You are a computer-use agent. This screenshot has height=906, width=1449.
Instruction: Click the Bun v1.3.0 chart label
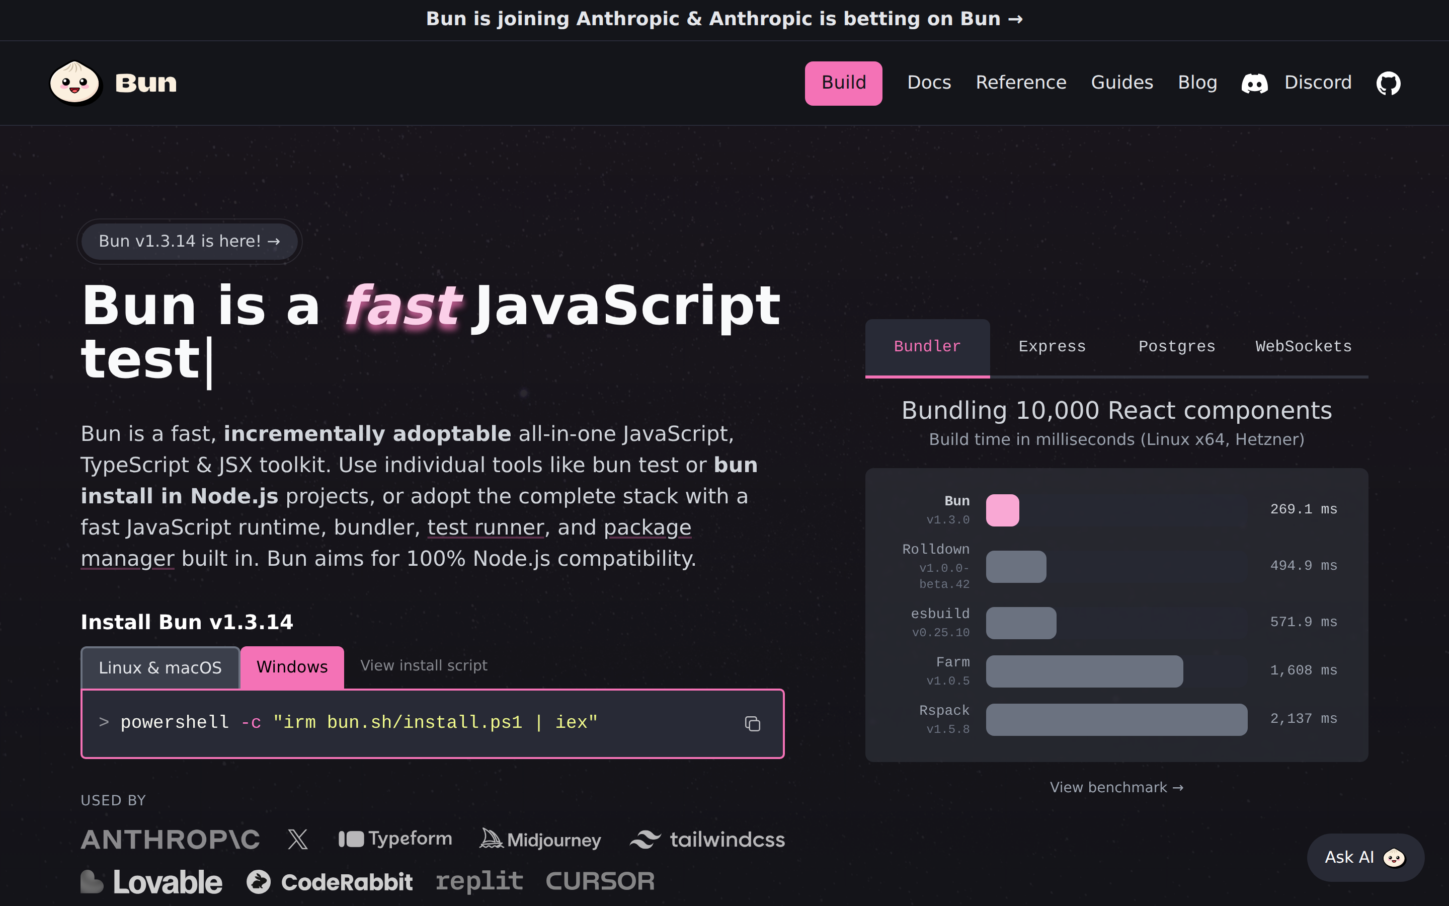[x=948, y=510]
